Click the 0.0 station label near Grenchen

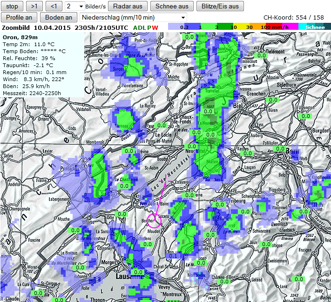point(273,100)
